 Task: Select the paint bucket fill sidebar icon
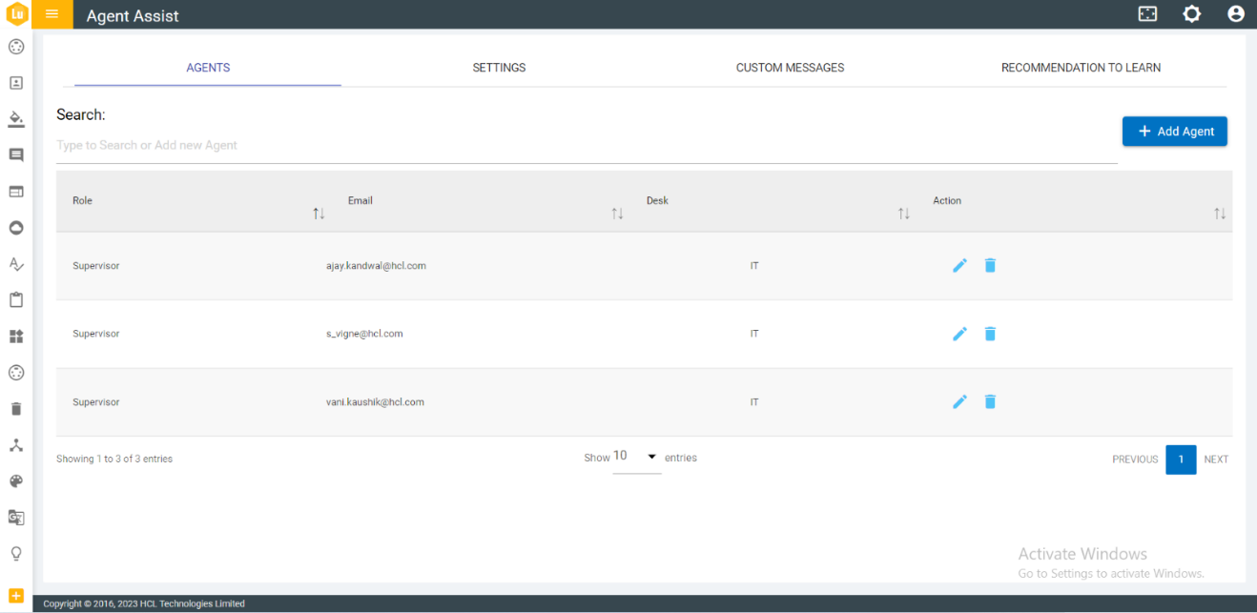(x=16, y=119)
